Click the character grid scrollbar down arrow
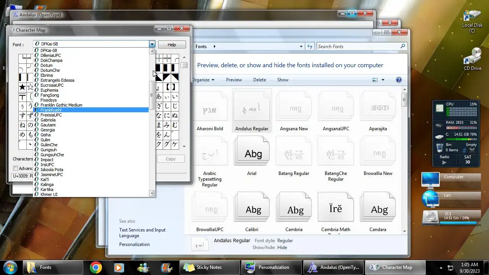Screen dimensions: 489x275 point(184,146)
